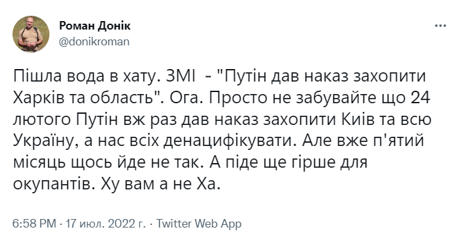Click the word місяць in the tweet
The width and height of the screenshot is (457, 242).
click(39, 163)
